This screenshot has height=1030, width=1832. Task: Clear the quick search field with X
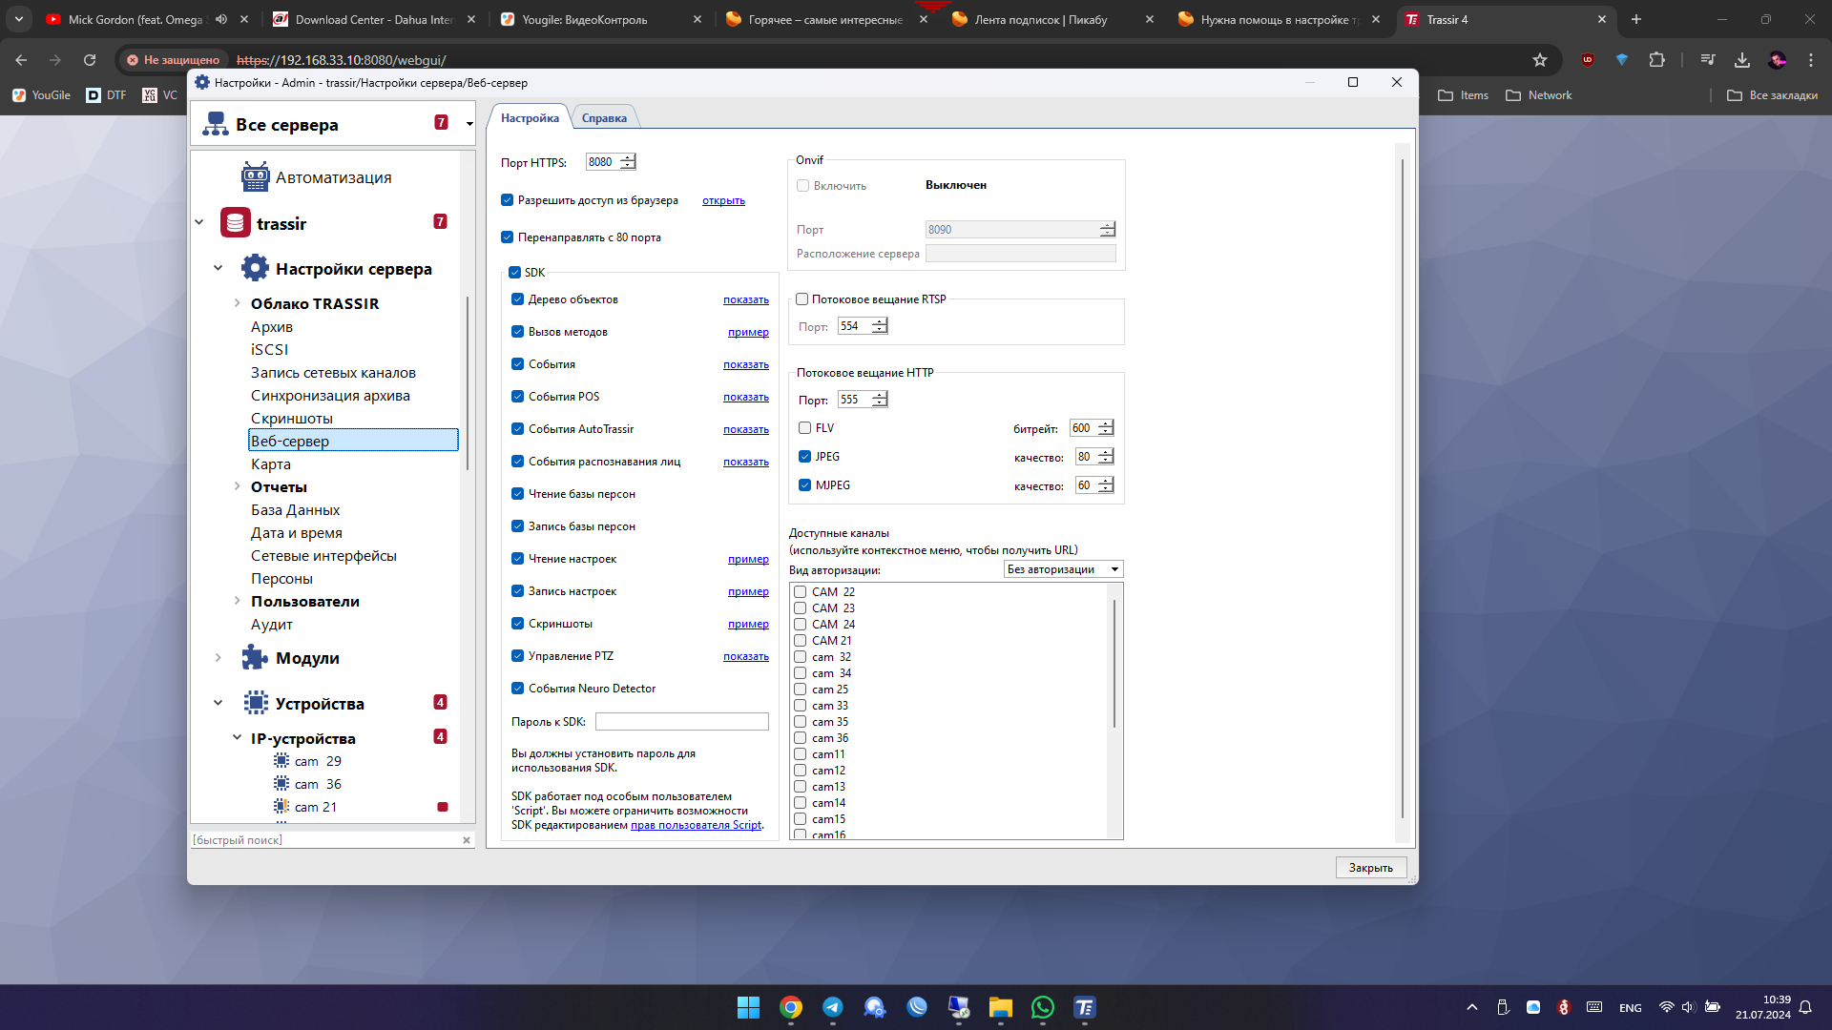467,840
